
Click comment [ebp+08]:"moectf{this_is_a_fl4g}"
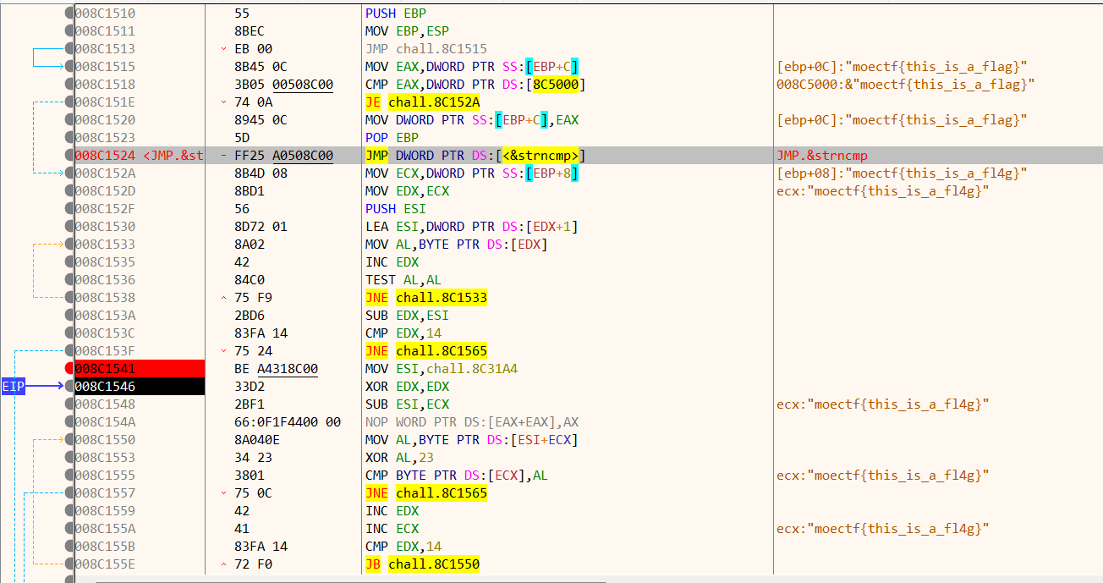coord(902,173)
